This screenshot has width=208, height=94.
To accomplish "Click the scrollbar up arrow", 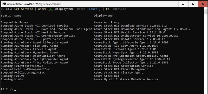I will [x=206, y=9].
